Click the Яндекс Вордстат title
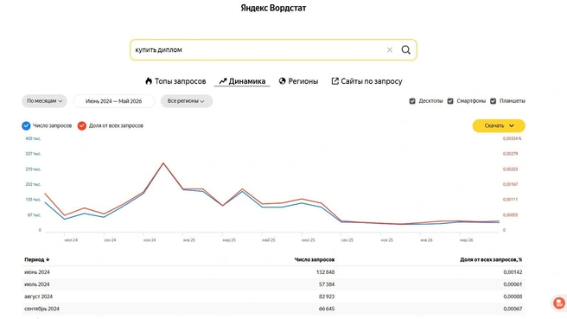Image resolution: width=567 pixels, height=319 pixels. pos(273,8)
